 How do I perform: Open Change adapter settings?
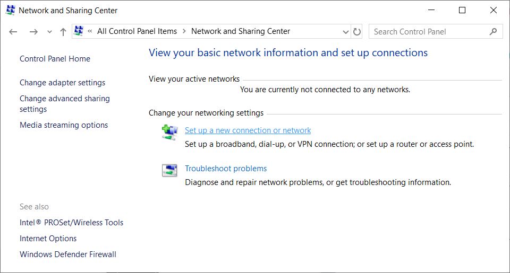62,83
